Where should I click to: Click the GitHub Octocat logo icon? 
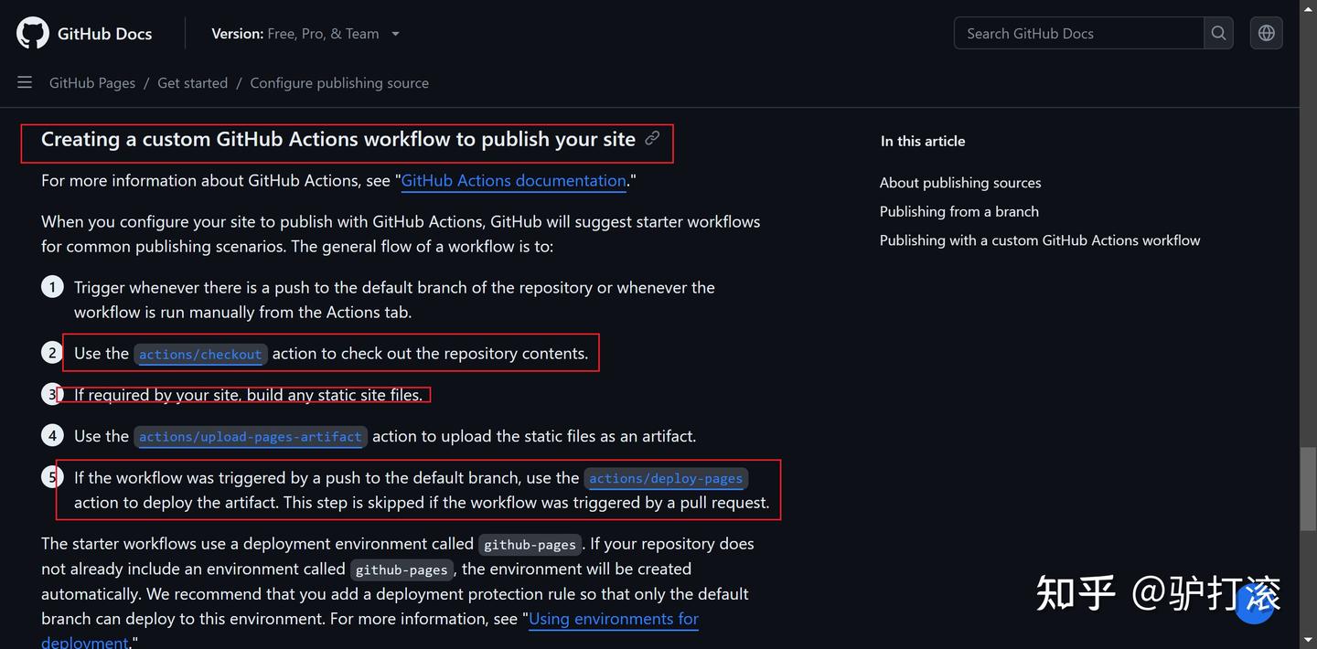coord(33,33)
